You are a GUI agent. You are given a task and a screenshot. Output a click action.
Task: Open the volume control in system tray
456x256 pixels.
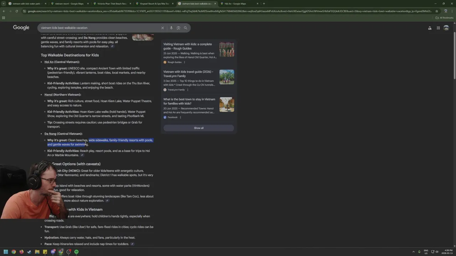[x=437, y=252]
